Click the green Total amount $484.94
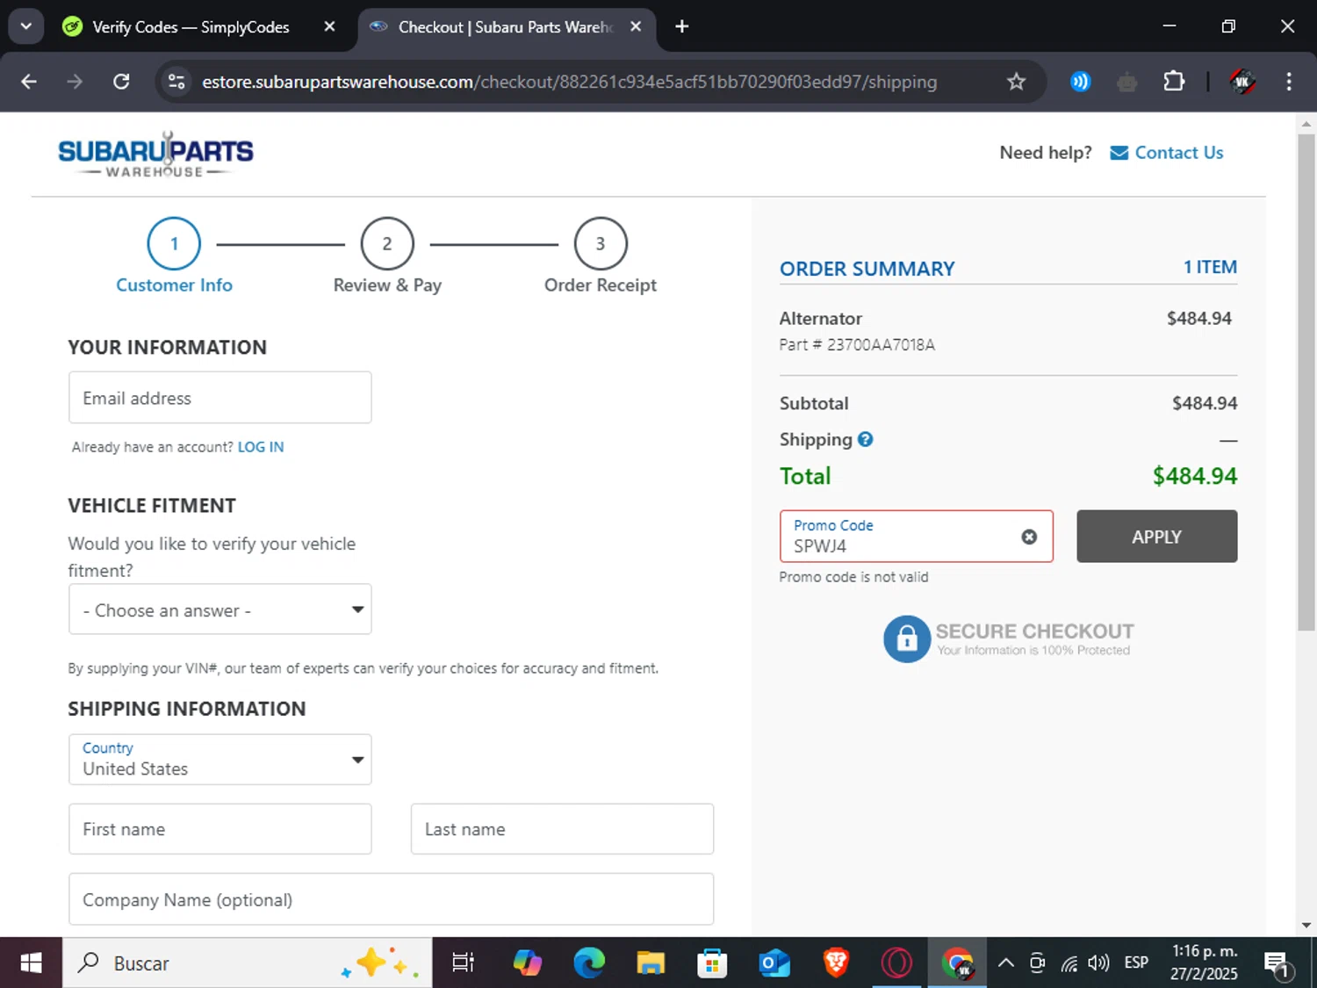Viewport: 1317px width, 988px height. [1195, 476]
